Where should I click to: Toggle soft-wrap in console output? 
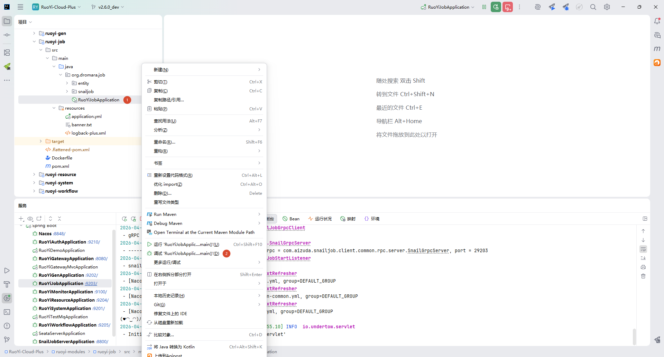click(x=643, y=249)
